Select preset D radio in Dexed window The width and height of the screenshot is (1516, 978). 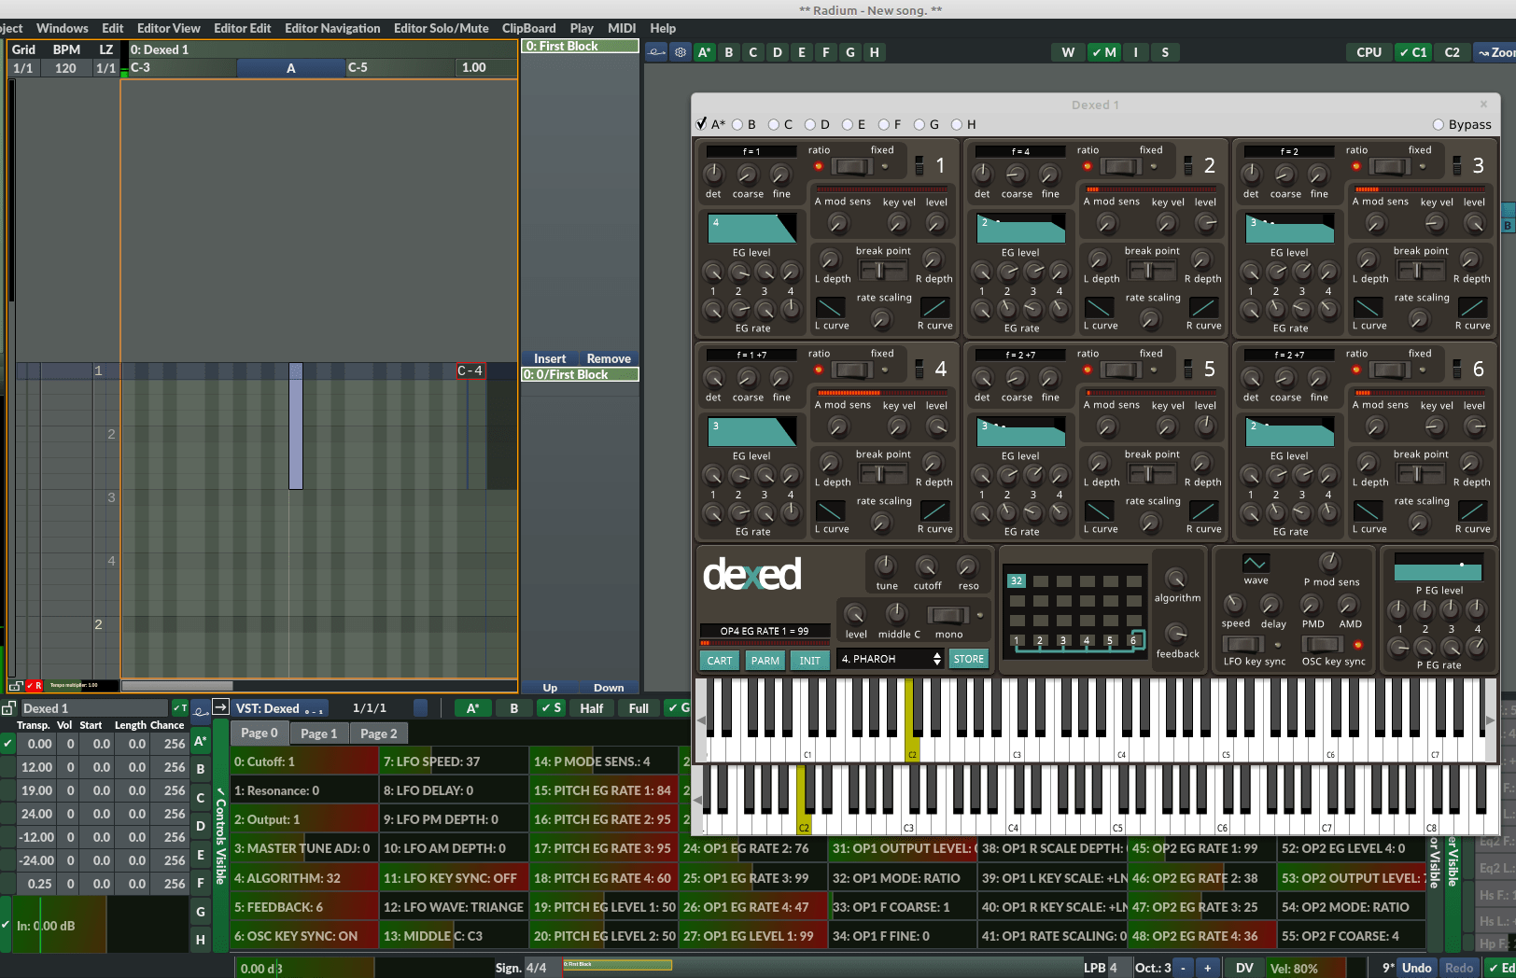(810, 124)
